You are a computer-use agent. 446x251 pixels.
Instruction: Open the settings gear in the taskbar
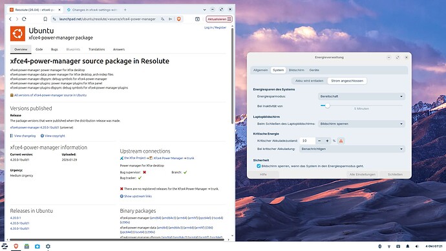(x=48, y=246)
